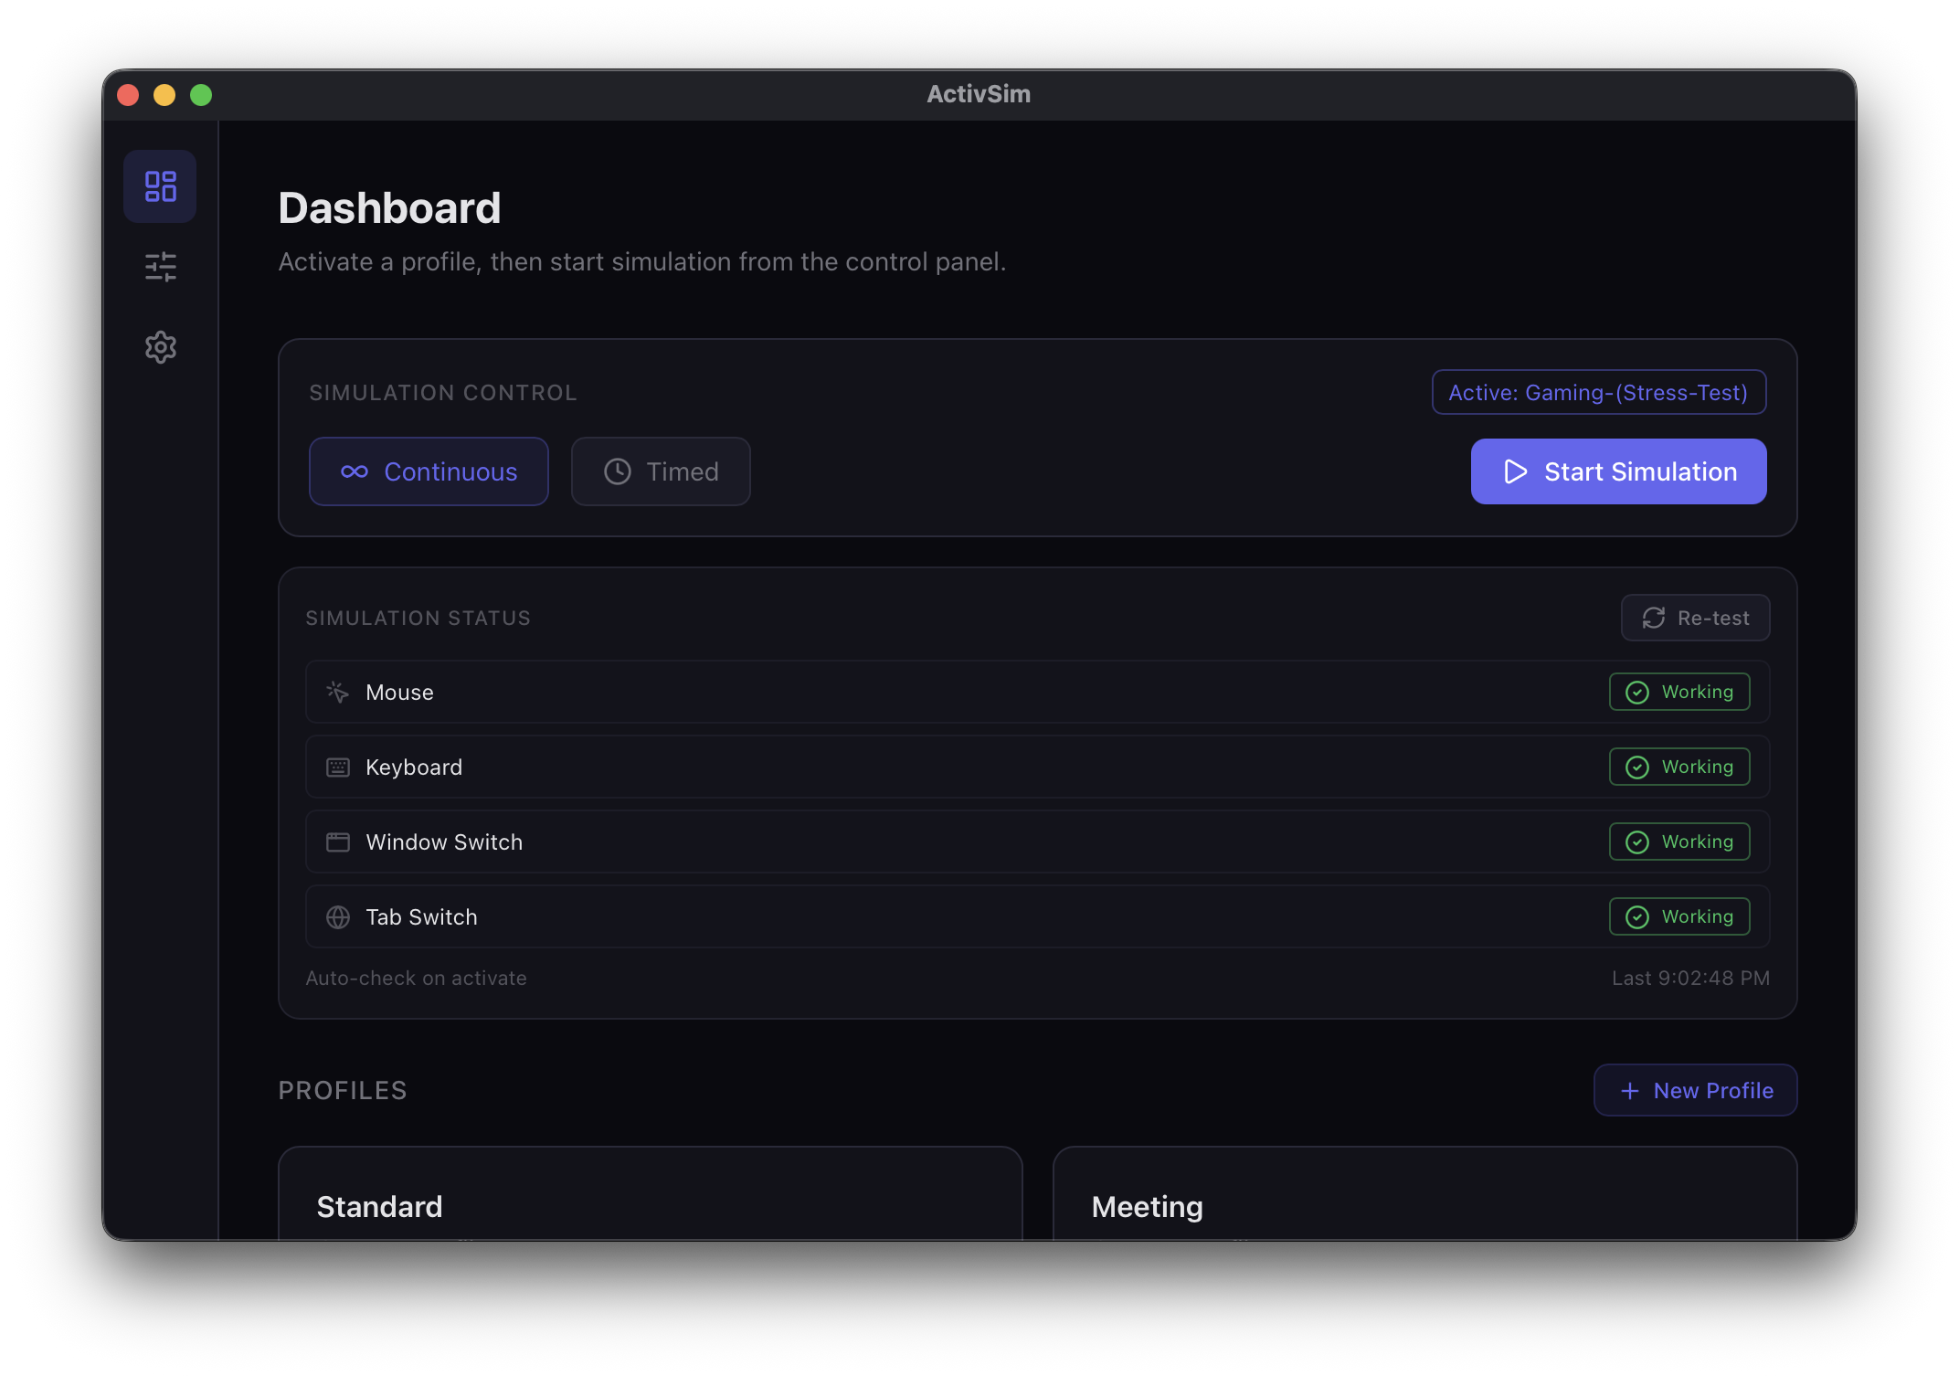Open the Standard profile card
This screenshot has height=1376, width=1959.
tap(650, 1197)
